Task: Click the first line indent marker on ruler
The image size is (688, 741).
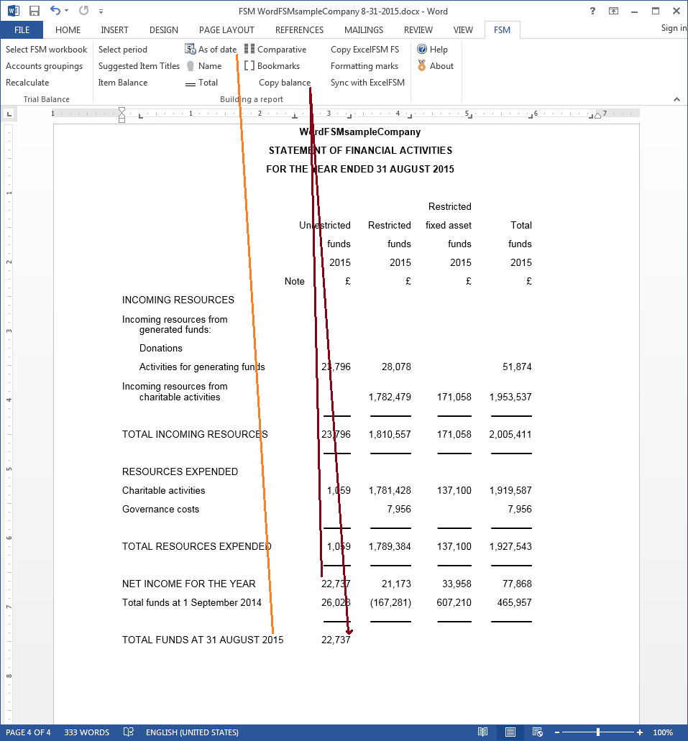Action: click(121, 110)
